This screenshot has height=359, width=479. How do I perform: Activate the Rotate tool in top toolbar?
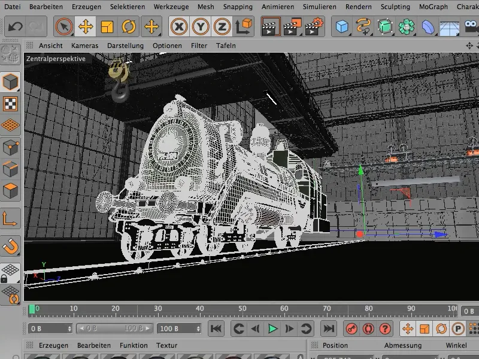[129, 26]
